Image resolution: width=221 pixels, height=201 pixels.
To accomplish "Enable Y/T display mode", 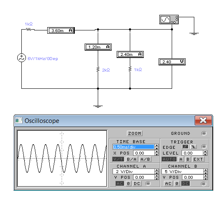I will 118,159.
